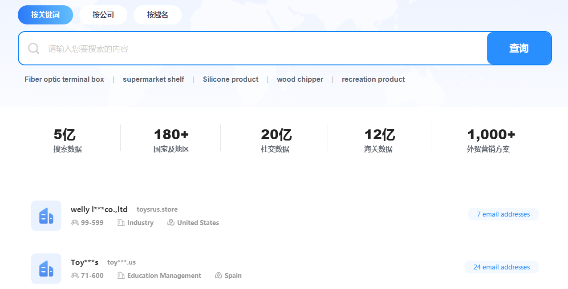The height and width of the screenshot is (289, 568).
Task: Open the 7 email addresses badge
Action: (503, 214)
